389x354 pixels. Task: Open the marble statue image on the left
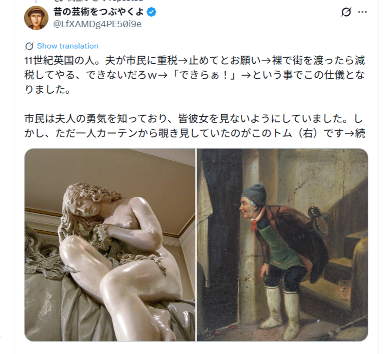pos(110,245)
